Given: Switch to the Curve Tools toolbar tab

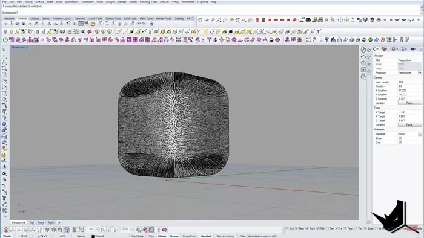Looking at the screenshot, I should coord(95,19).
